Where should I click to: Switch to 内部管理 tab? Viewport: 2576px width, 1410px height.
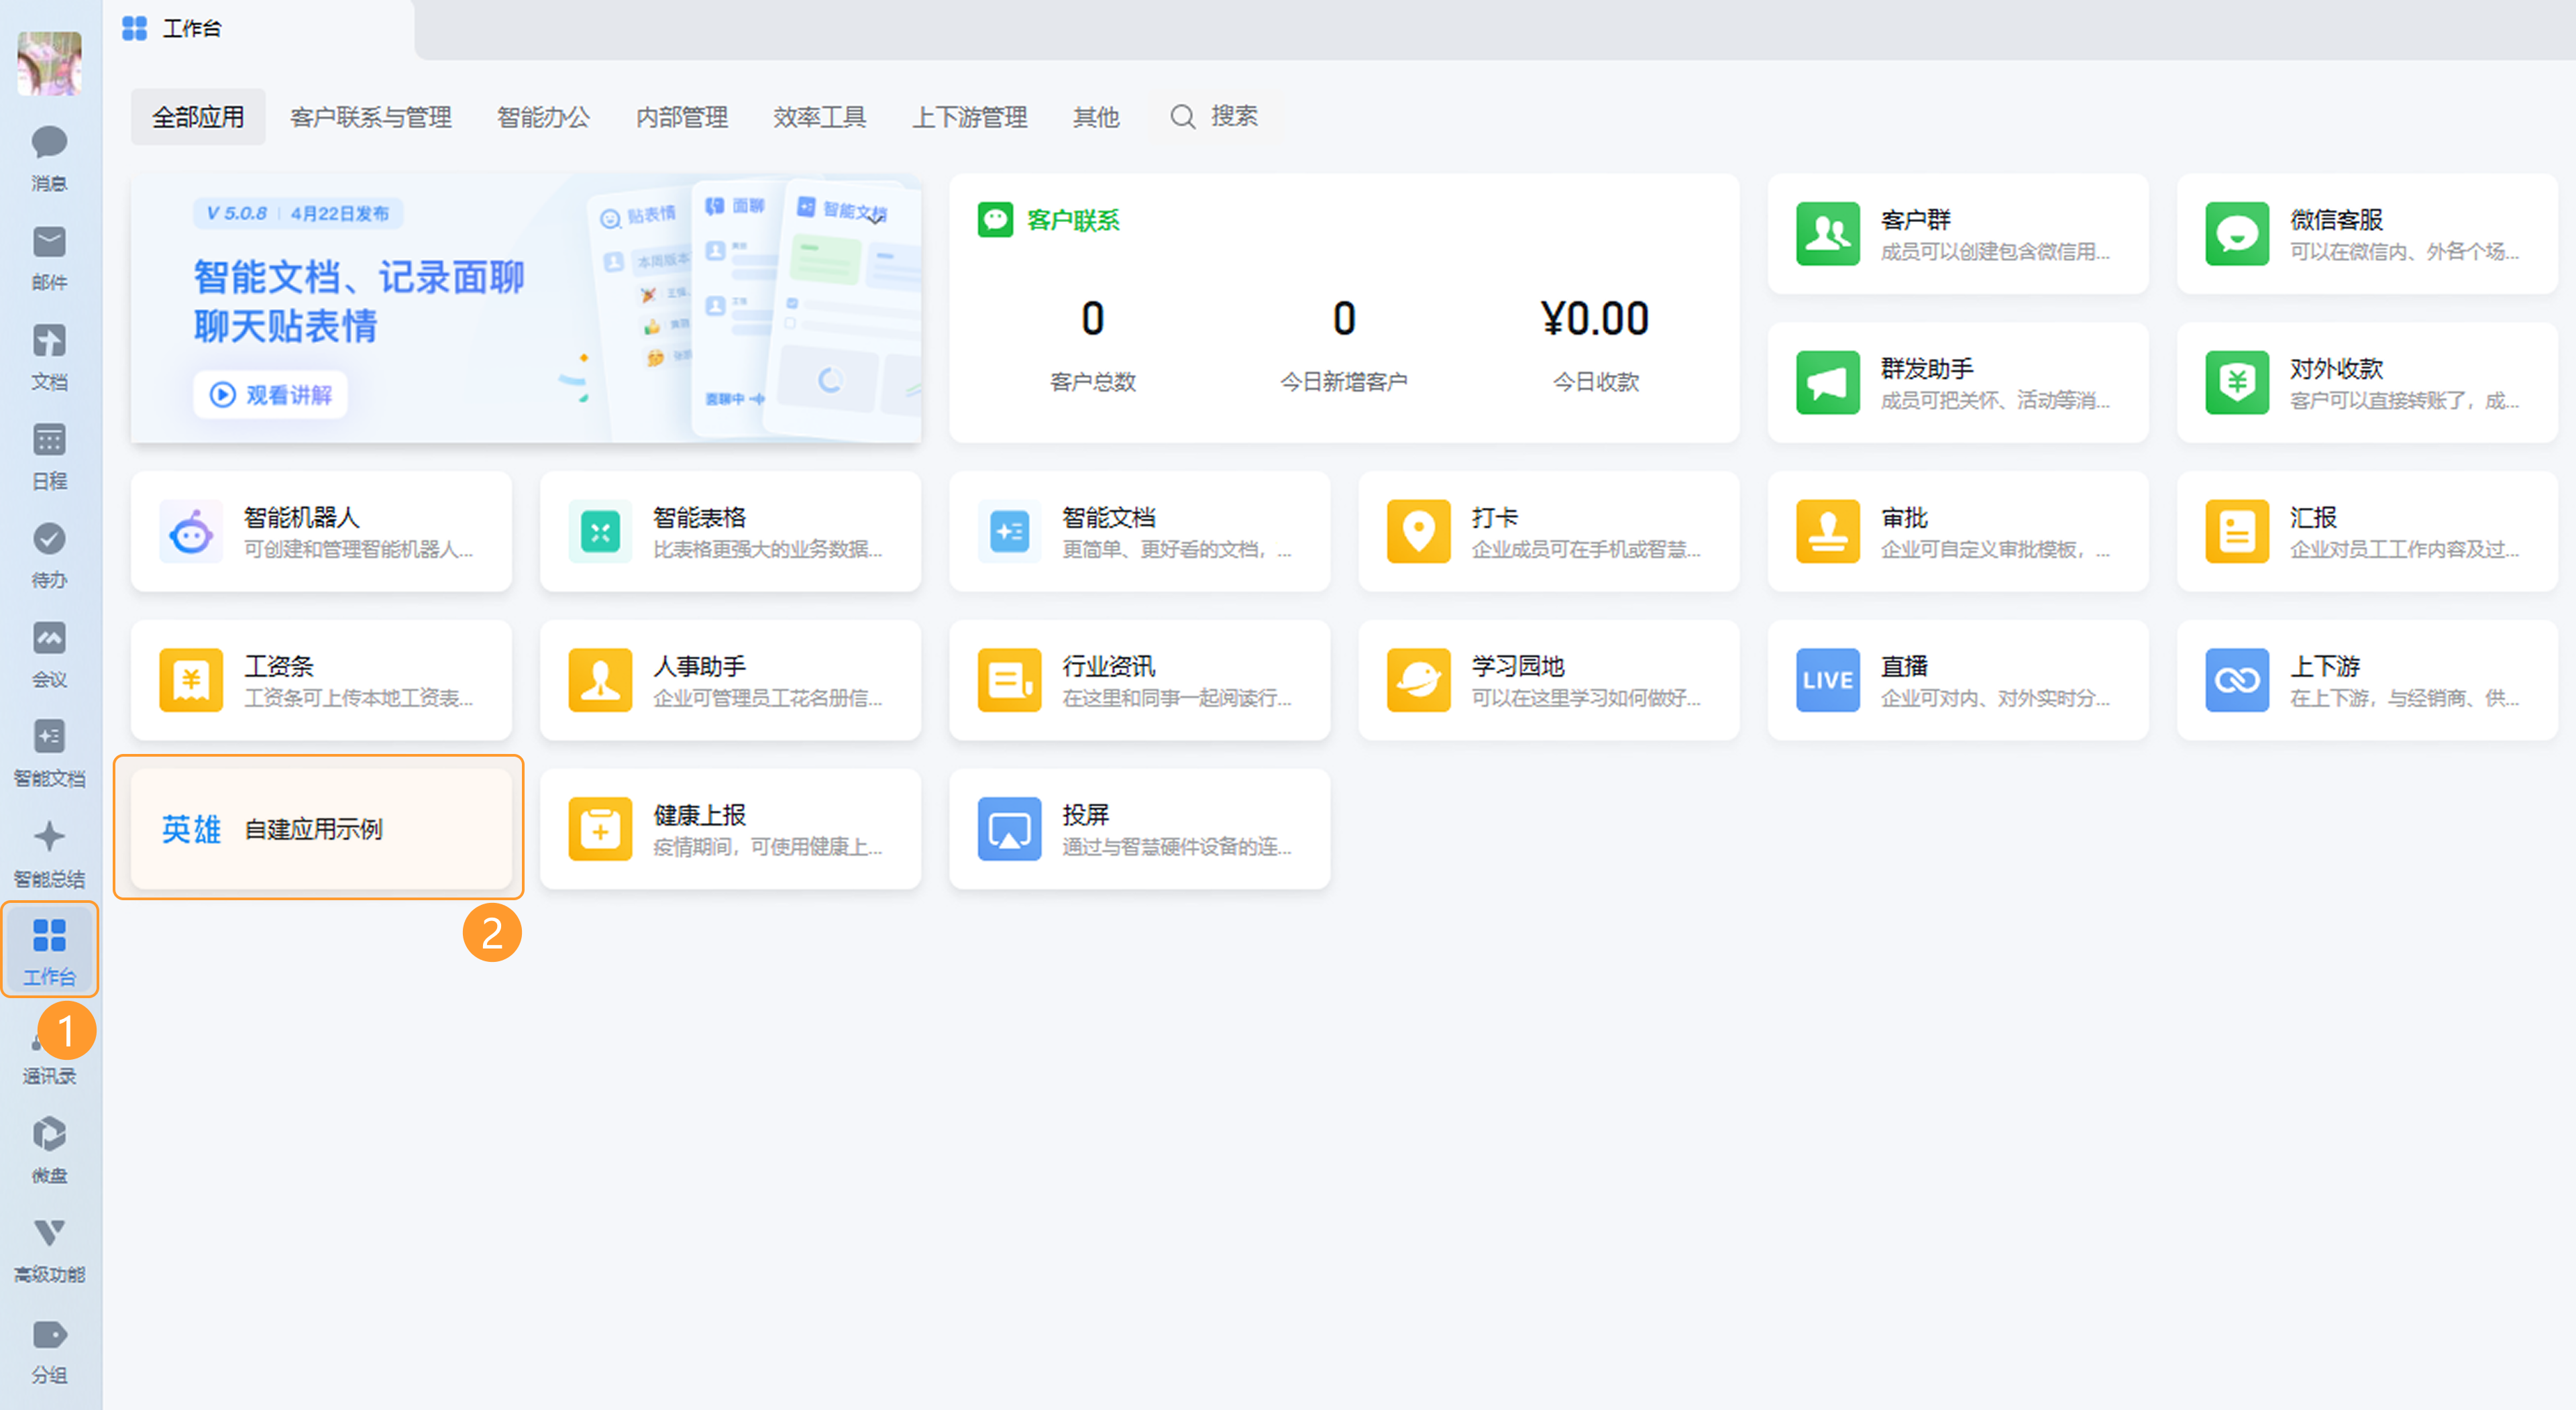[681, 117]
